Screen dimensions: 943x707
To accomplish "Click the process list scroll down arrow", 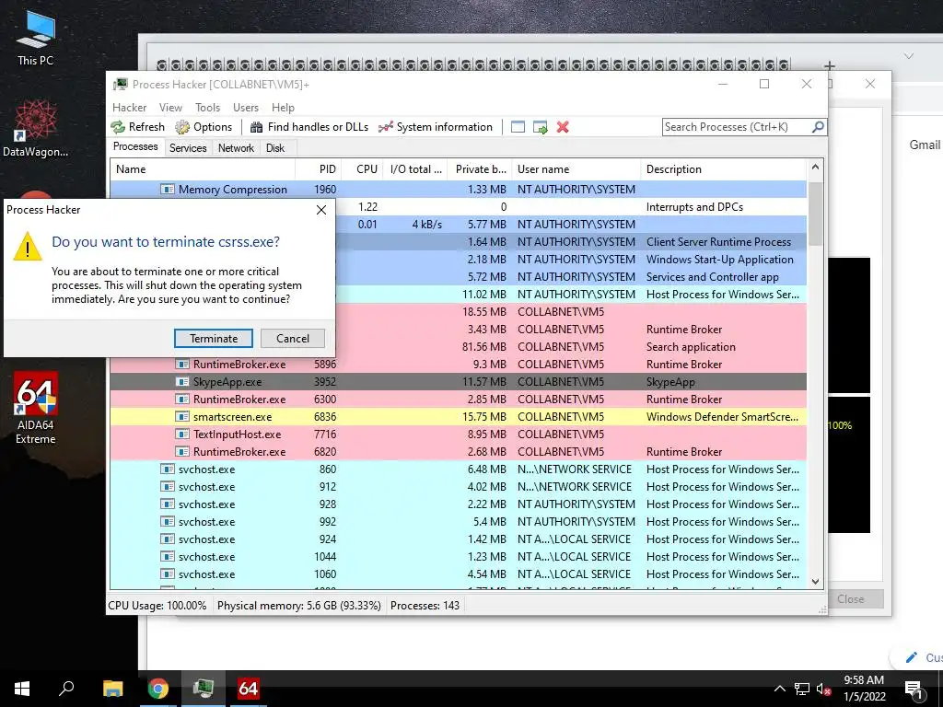I will click(x=816, y=582).
